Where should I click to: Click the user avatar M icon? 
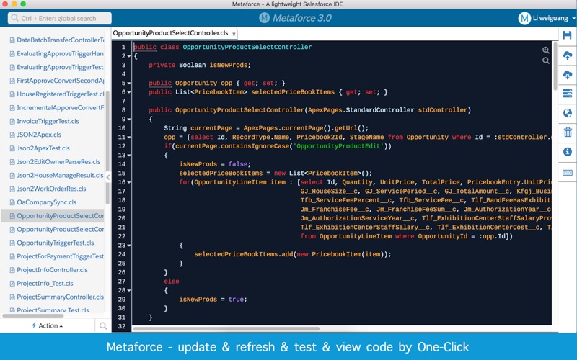coord(524,18)
